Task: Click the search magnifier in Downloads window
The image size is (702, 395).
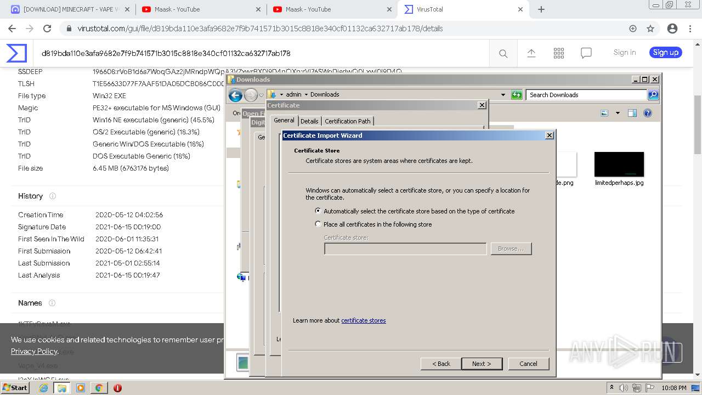Action: point(653,95)
